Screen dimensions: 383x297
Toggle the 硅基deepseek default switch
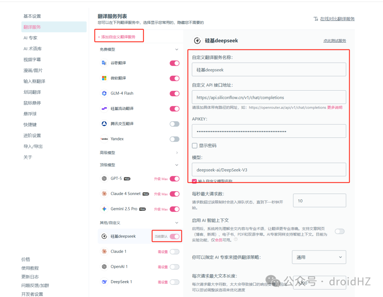coord(174,236)
